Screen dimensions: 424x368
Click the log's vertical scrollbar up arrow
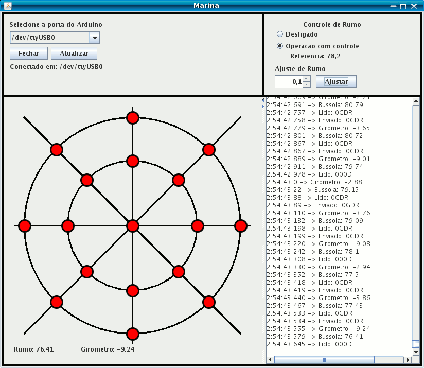(416, 101)
